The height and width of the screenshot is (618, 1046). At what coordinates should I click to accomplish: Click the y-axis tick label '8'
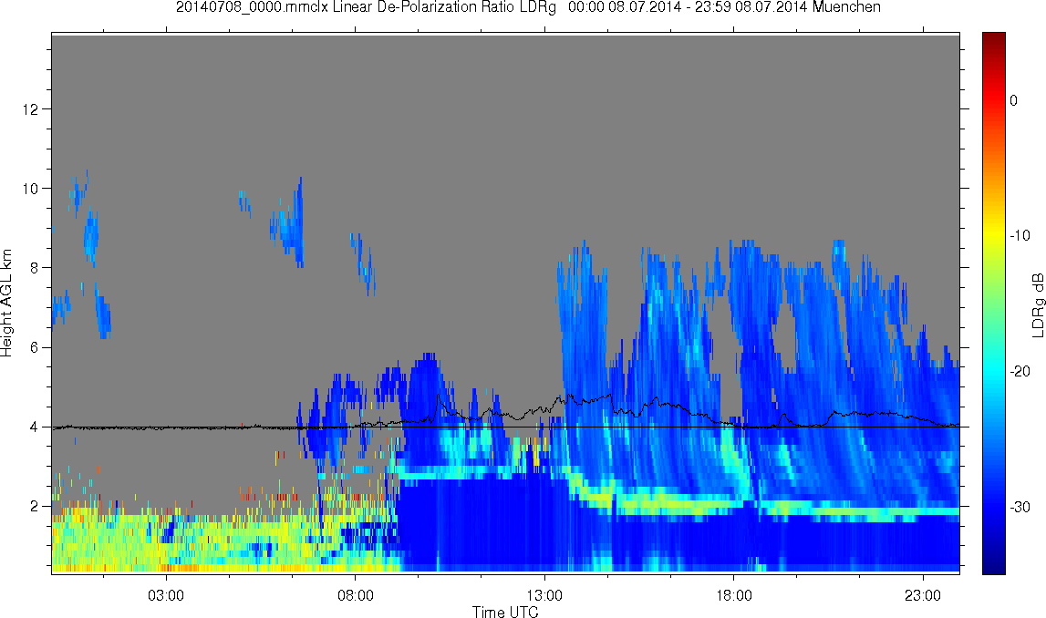[34, 268]
